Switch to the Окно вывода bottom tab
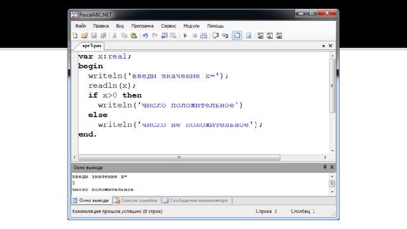This screenshot has height=229, width=407. [x=91, y=200]
